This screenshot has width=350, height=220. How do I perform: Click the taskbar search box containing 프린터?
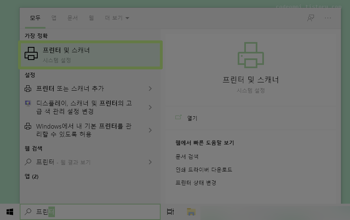pyautogui.click(x=90, y=212)
